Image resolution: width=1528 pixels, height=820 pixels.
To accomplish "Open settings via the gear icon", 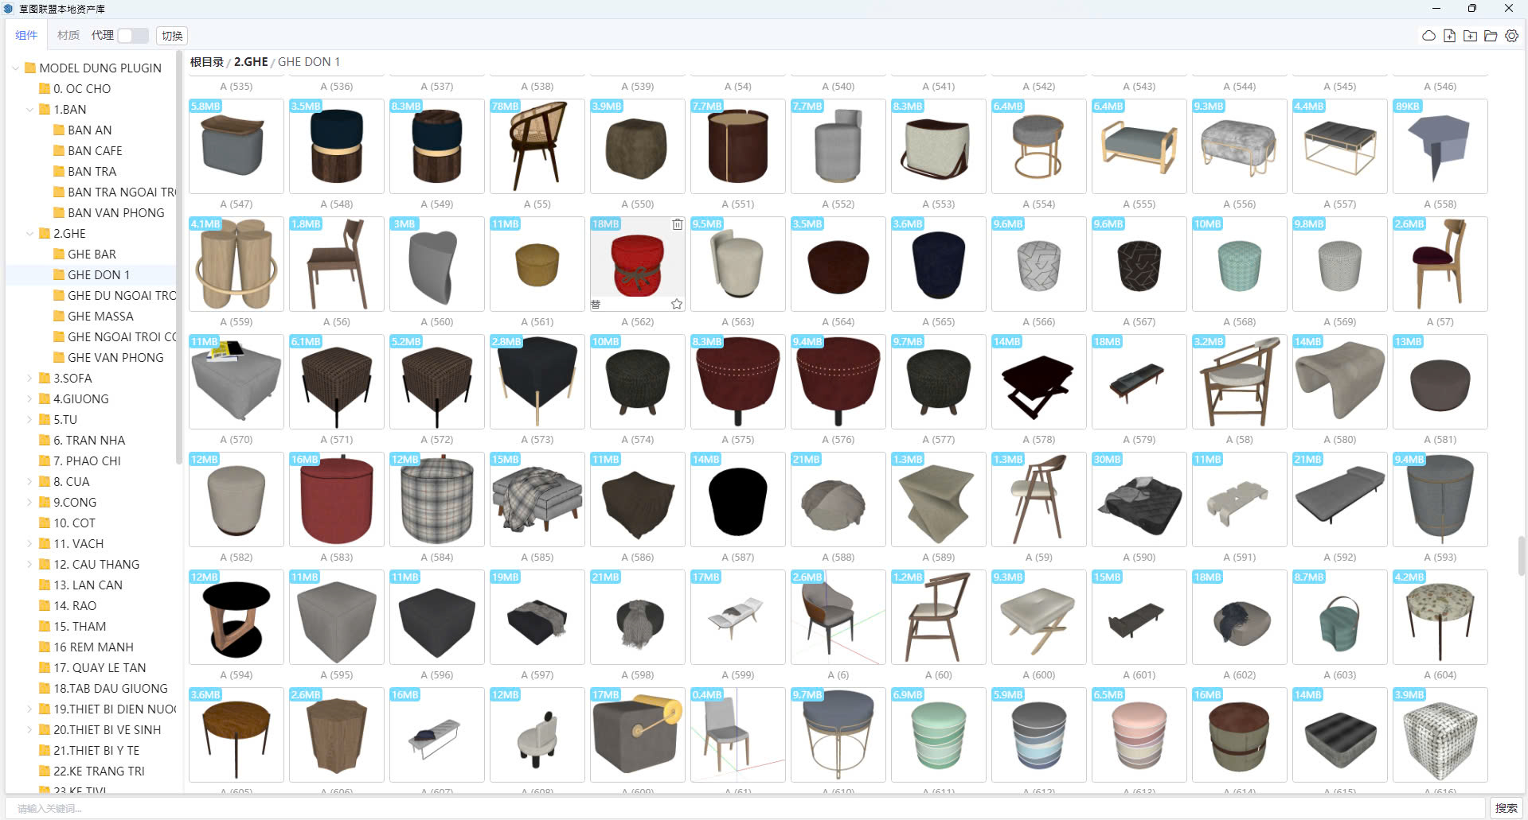I will pos(1511,36).
